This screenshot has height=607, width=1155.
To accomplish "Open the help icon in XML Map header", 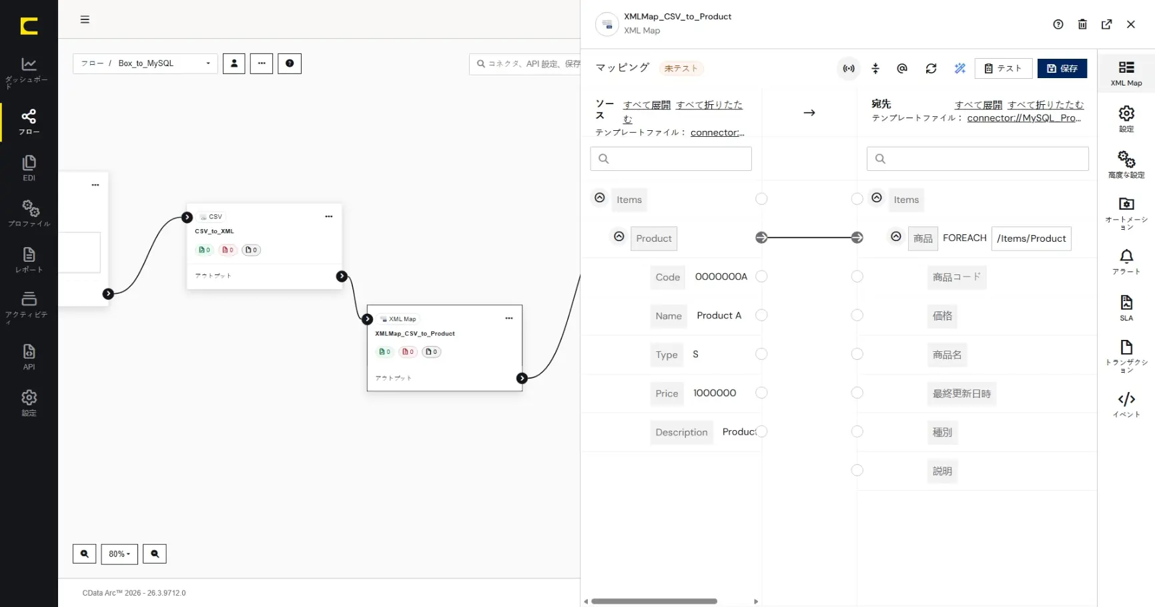I will pyautogui.click(x=1058, y=24).
